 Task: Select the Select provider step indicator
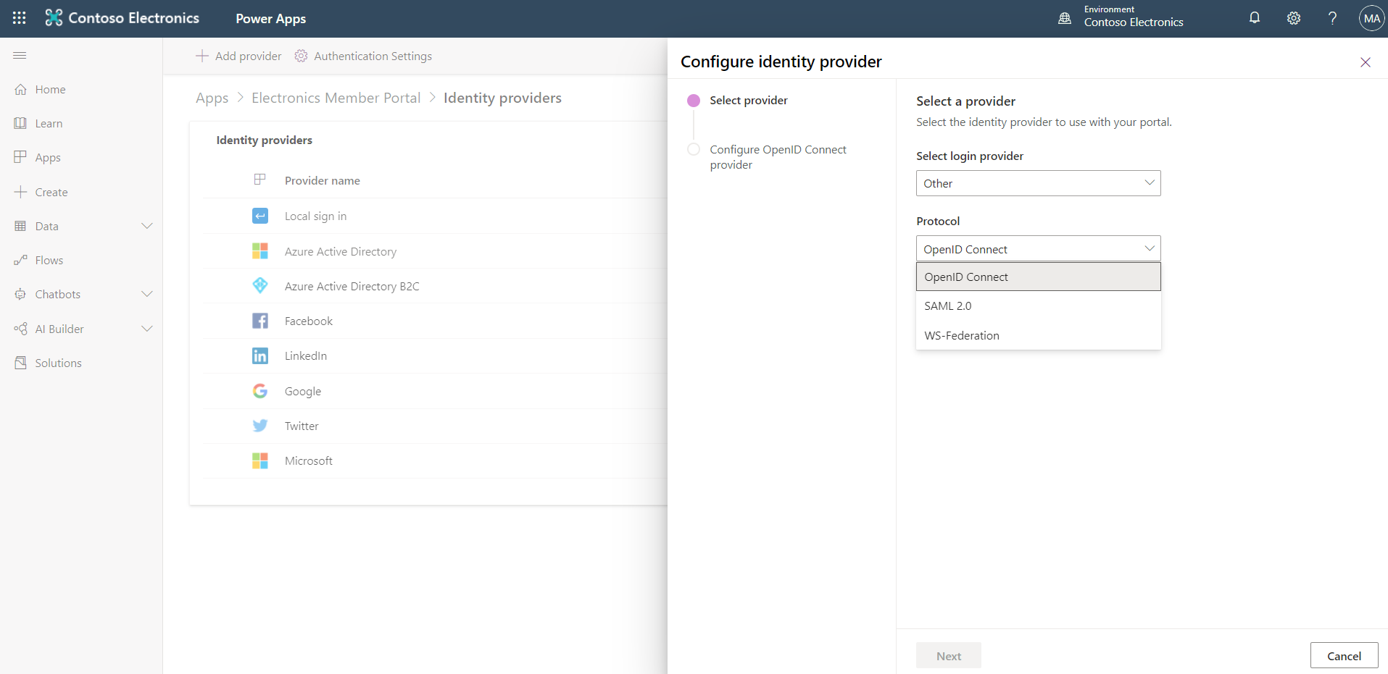tap(694, 101)
